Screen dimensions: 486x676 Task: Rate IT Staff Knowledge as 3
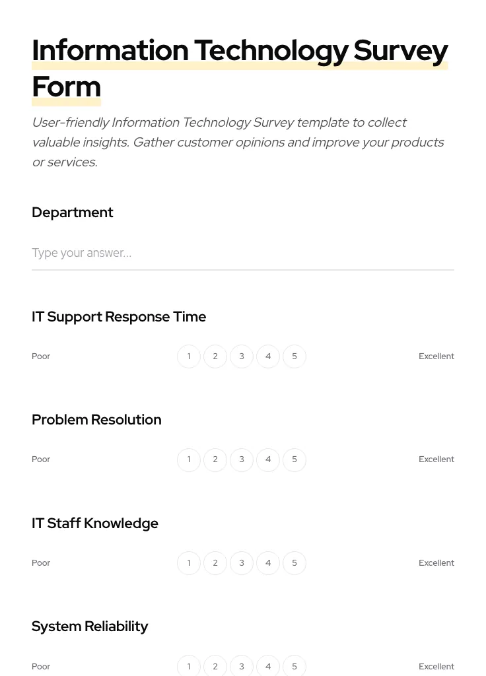click(242, 562)
